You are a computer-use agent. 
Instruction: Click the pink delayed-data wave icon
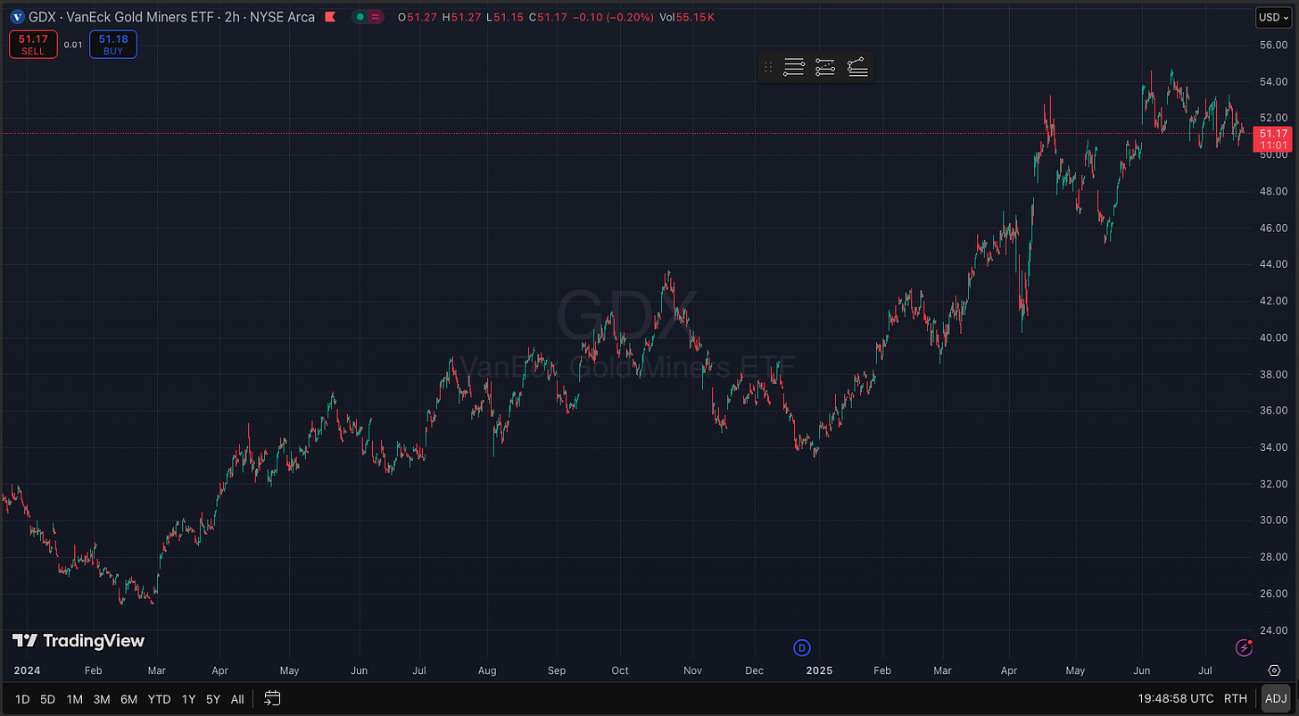tap(376, 17)
